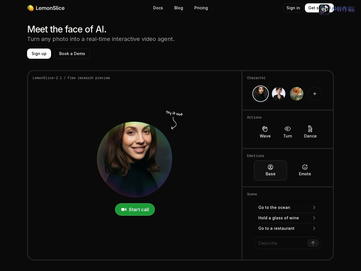Click the LemonSlice lemon logo
The height and width of the screenshot is (271, 361).
(x=30, y=8)
